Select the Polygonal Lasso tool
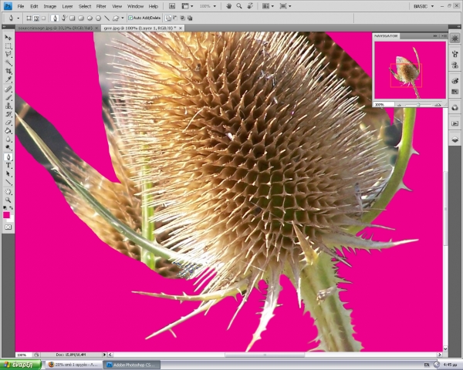 tap(8, 54)
